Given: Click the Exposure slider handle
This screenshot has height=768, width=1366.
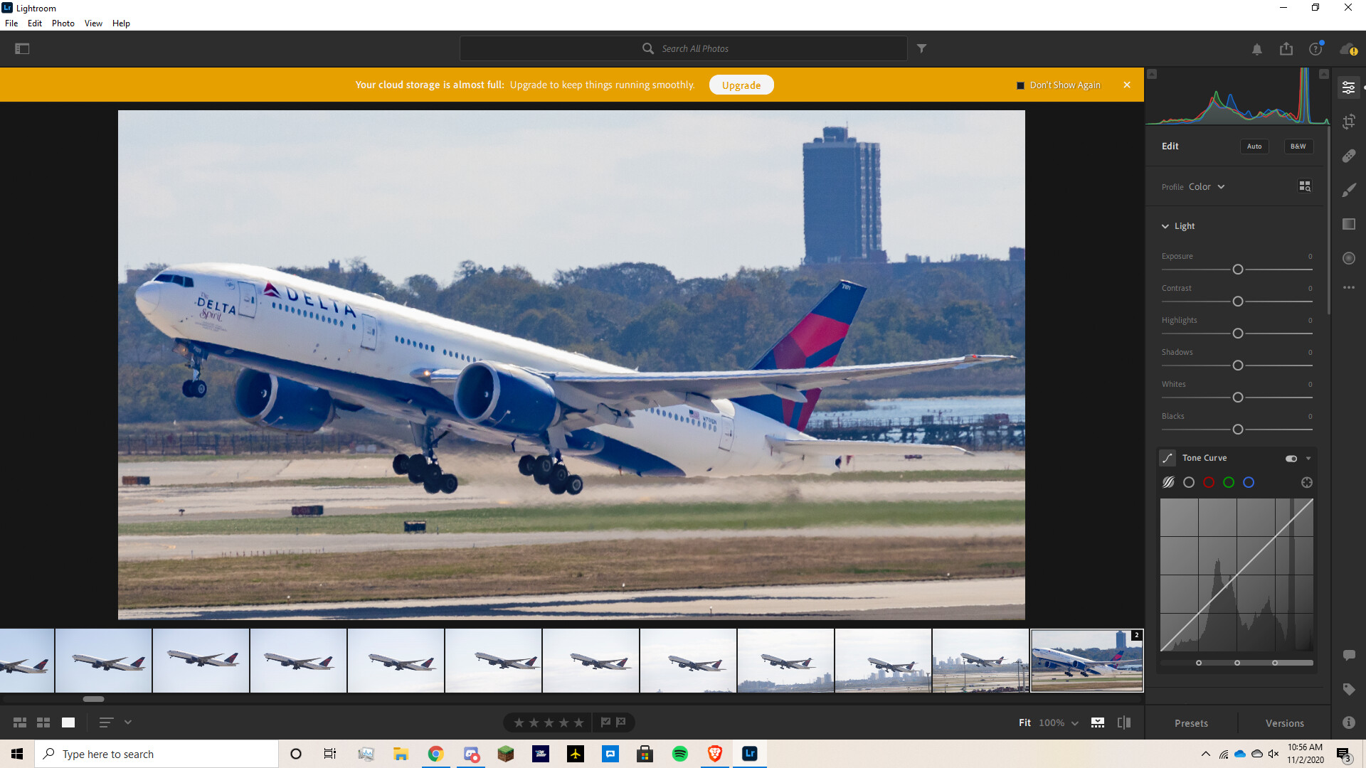Looking at the screenshot, I should click(x=1237, y=270).
